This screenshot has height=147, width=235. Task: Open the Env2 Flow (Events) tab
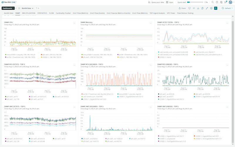click(x=98, y=13)
